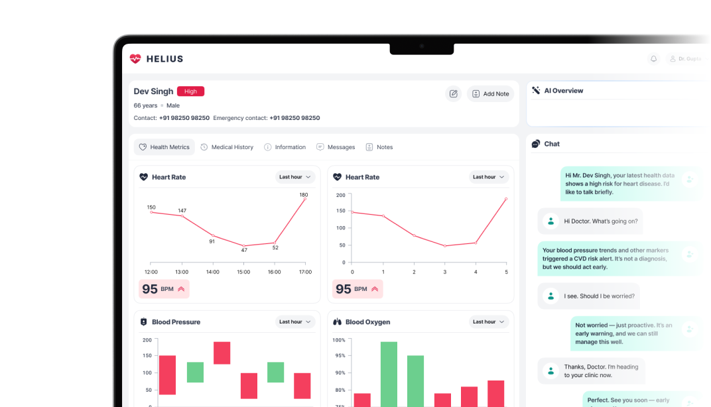Click the Chat panel speech bubble icon

click(536, 144)
